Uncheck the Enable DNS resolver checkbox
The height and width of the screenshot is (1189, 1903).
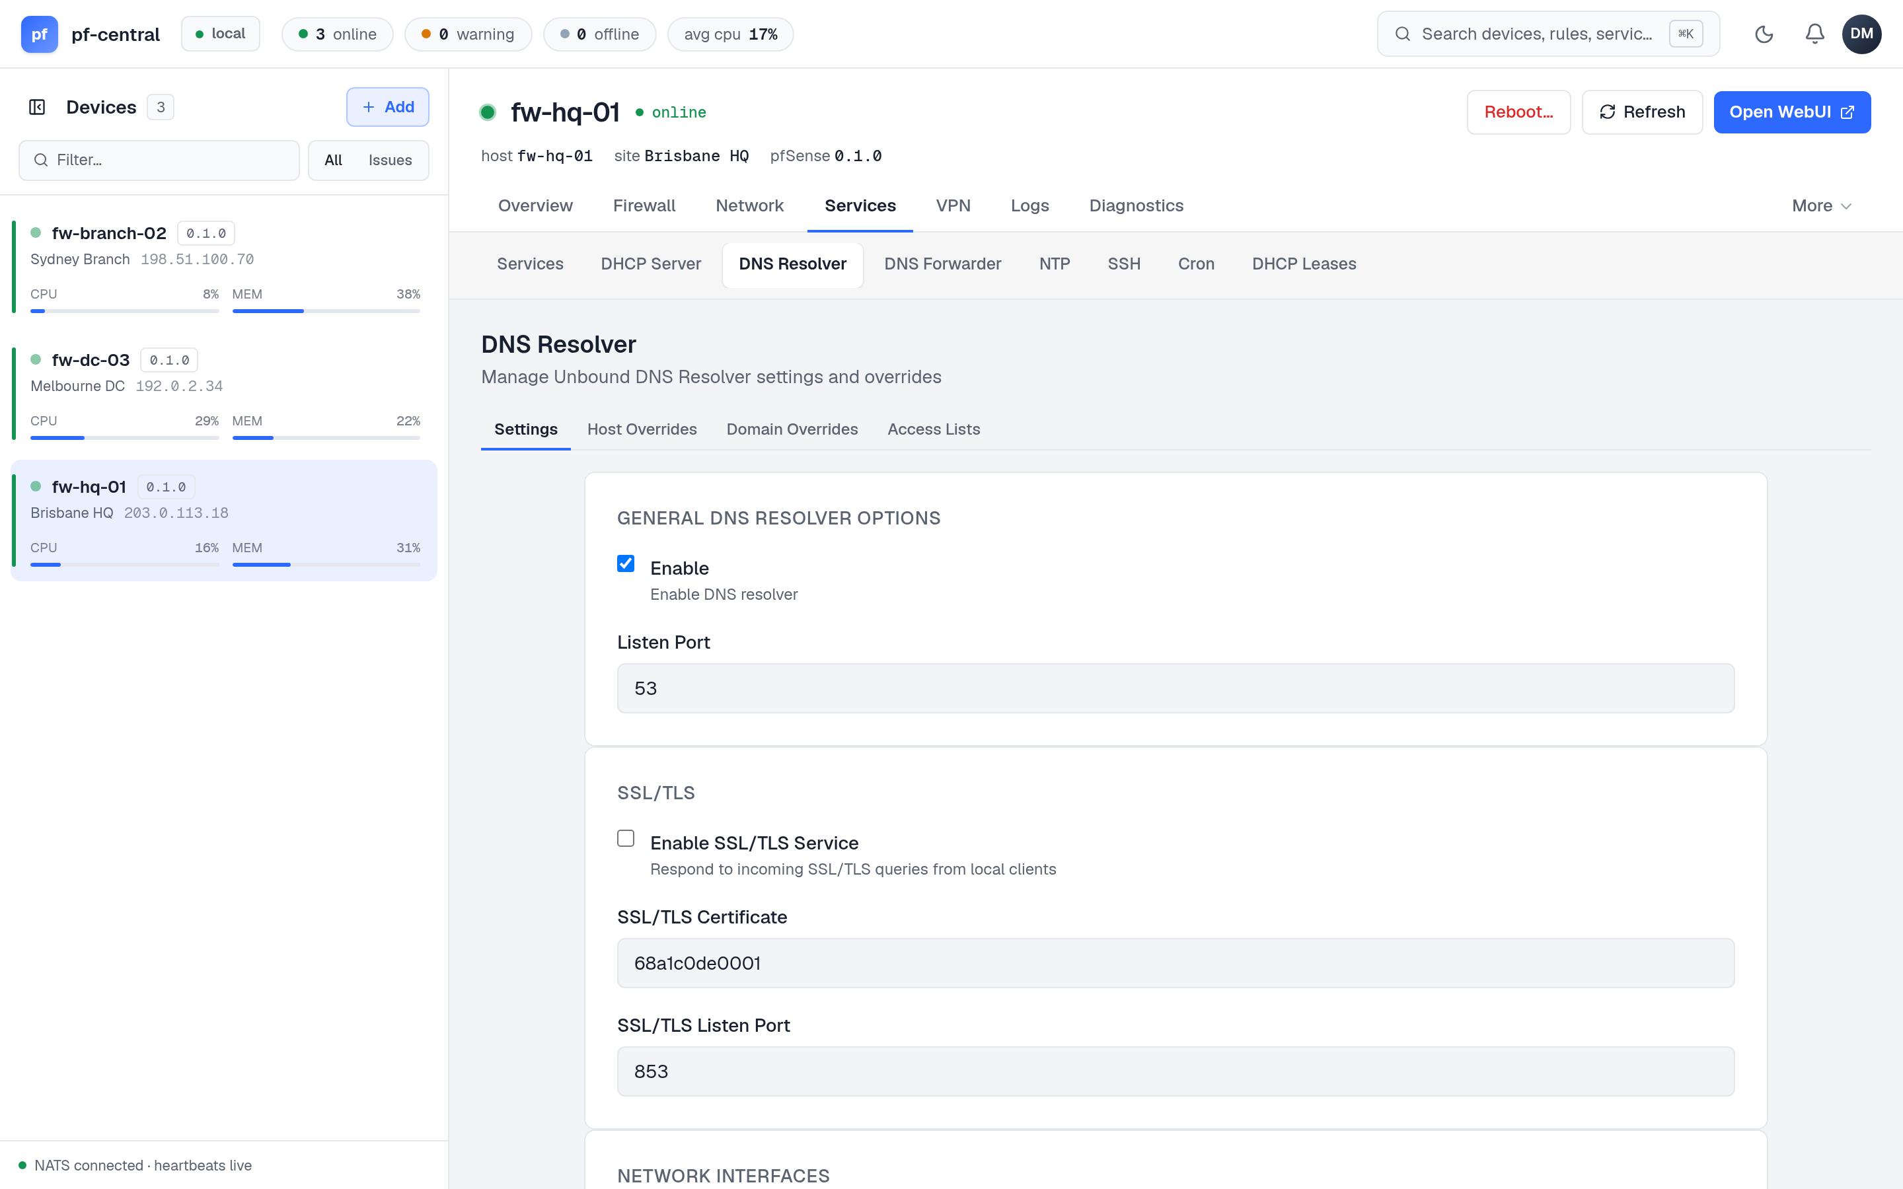626,564
